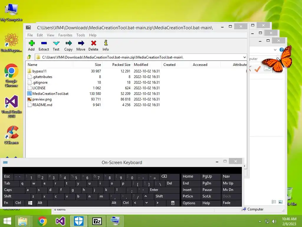
Task: Sort by Created column header
Action: 176,65
